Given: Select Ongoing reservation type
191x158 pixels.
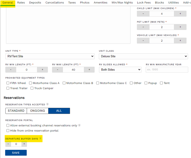Looking at the screenshot, I should [38, 111].
